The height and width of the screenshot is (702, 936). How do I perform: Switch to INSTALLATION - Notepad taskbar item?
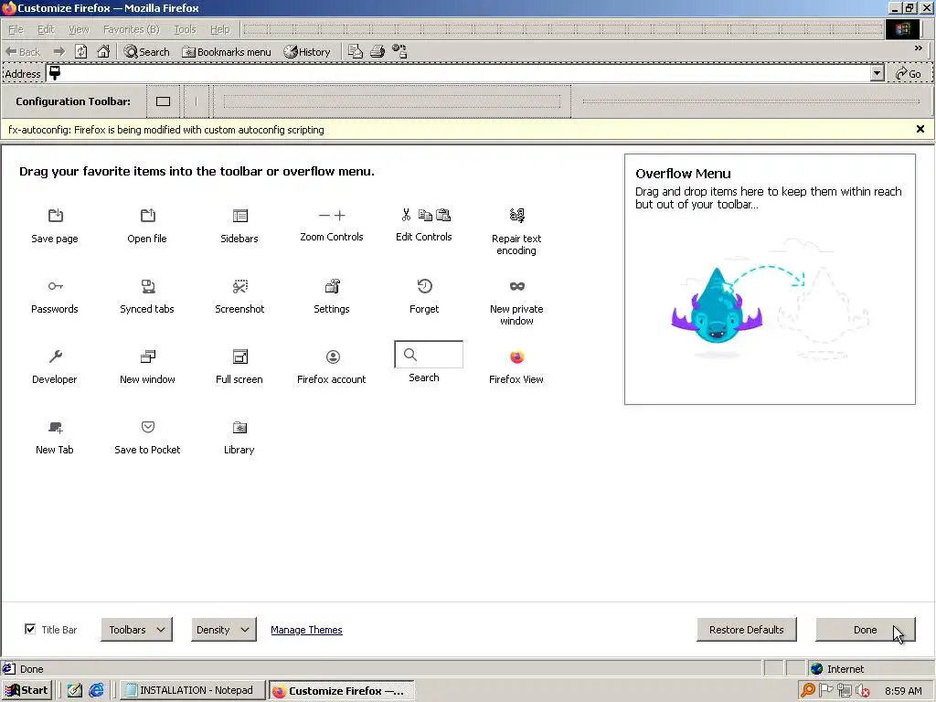193,690
